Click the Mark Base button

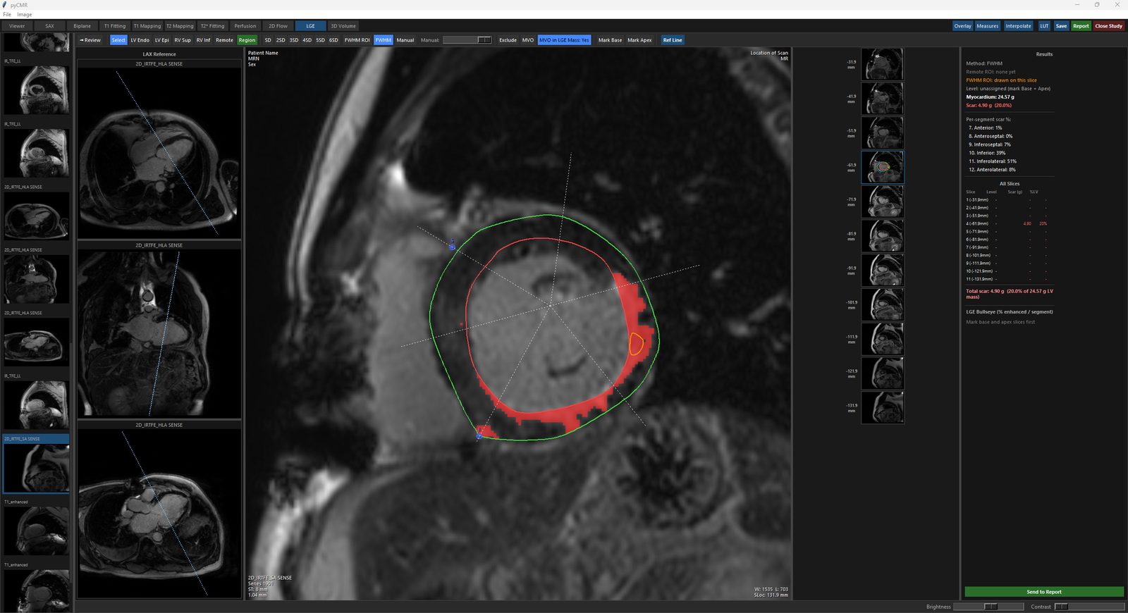(x=610, y=40)
